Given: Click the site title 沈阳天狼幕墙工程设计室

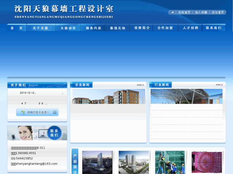Looking at the screenshot, I should point(64,9).
